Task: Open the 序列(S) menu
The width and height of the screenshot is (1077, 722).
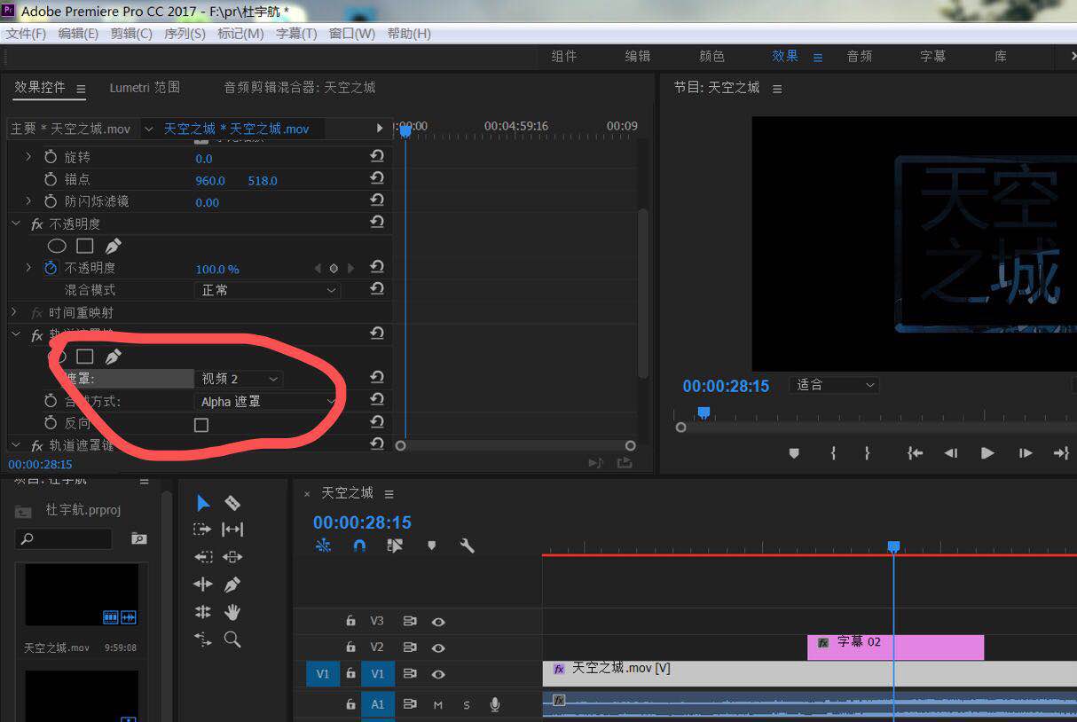Action: [x=185, y=34]
